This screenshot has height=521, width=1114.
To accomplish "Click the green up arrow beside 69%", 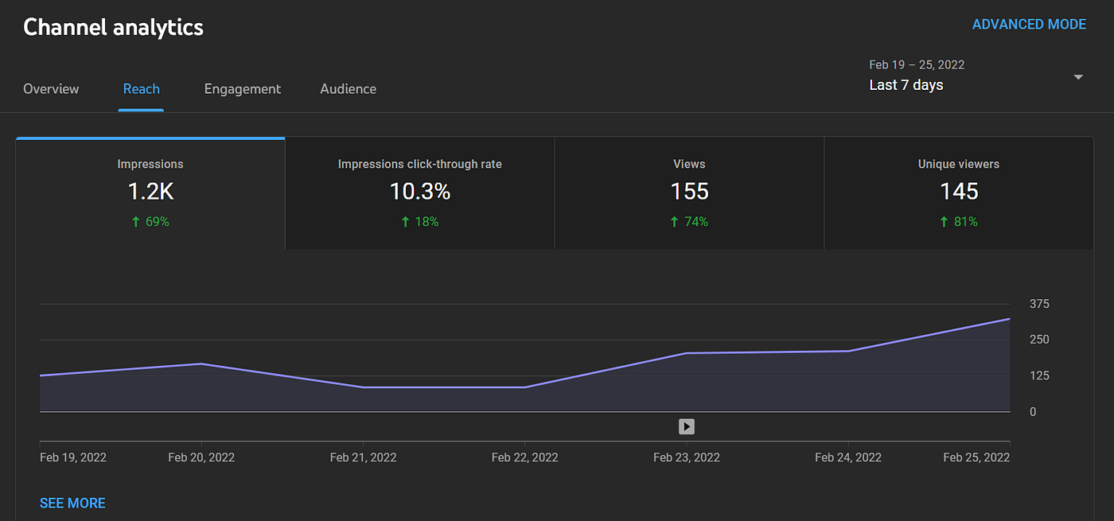I will point(135,222).
